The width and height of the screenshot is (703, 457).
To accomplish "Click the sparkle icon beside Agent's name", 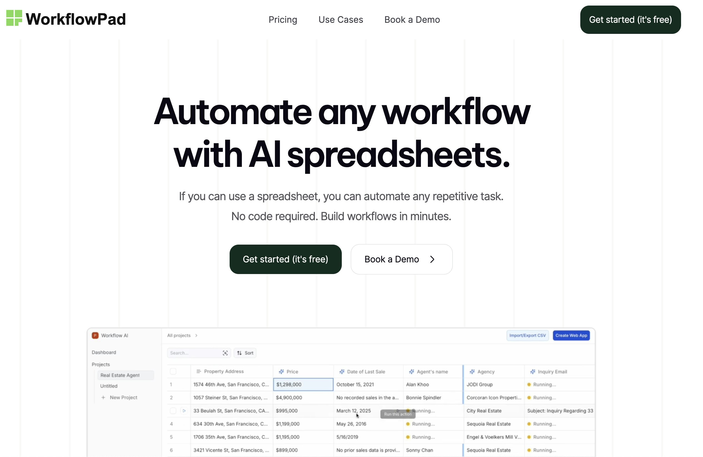I will click(411, 372).
